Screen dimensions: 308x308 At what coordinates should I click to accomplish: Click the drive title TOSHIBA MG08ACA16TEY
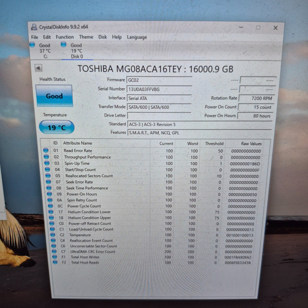(129, 69)
